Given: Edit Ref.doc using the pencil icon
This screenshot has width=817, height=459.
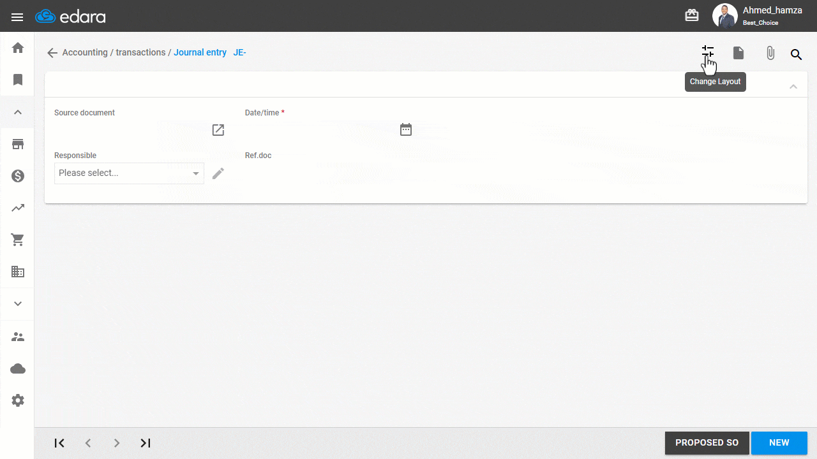Looking at the screenshot, I should point(218,173).
